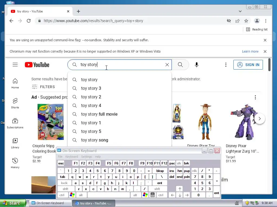This screenshot has height=207, width=277.
Task: Open Chromium's three-dot menu
Action: (266, 21)
